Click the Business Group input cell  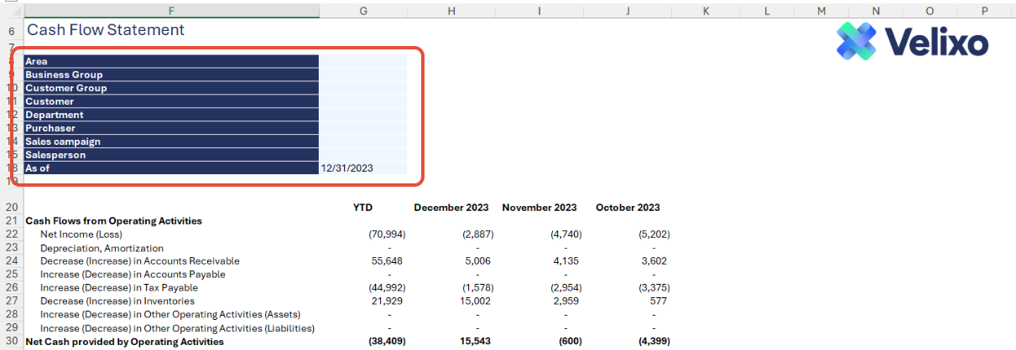tap(362, 75)
